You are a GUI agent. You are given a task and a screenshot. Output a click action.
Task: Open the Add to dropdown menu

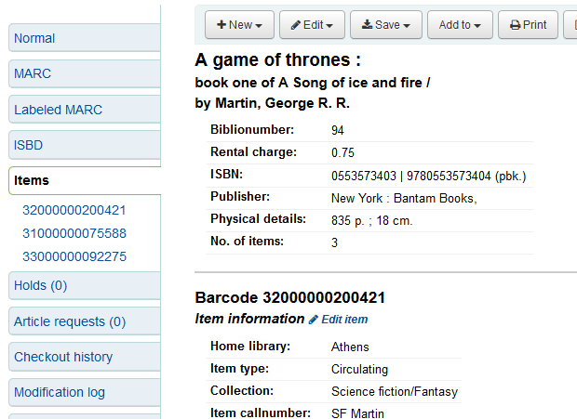pos(460,25)
